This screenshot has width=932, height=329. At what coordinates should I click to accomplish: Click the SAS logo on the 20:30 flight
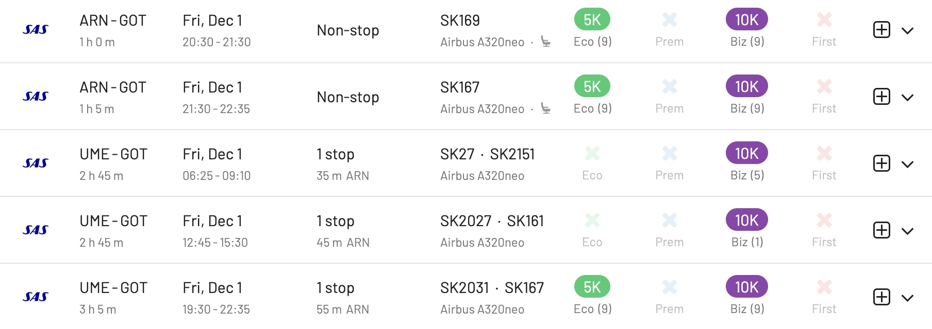click(x=36, y=30)
